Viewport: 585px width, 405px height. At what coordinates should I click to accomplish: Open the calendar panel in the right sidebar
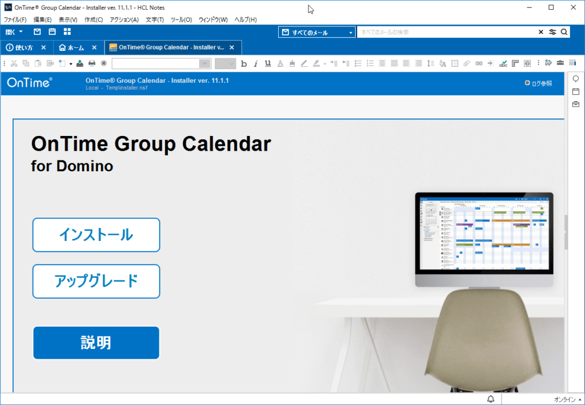(575, 91)
